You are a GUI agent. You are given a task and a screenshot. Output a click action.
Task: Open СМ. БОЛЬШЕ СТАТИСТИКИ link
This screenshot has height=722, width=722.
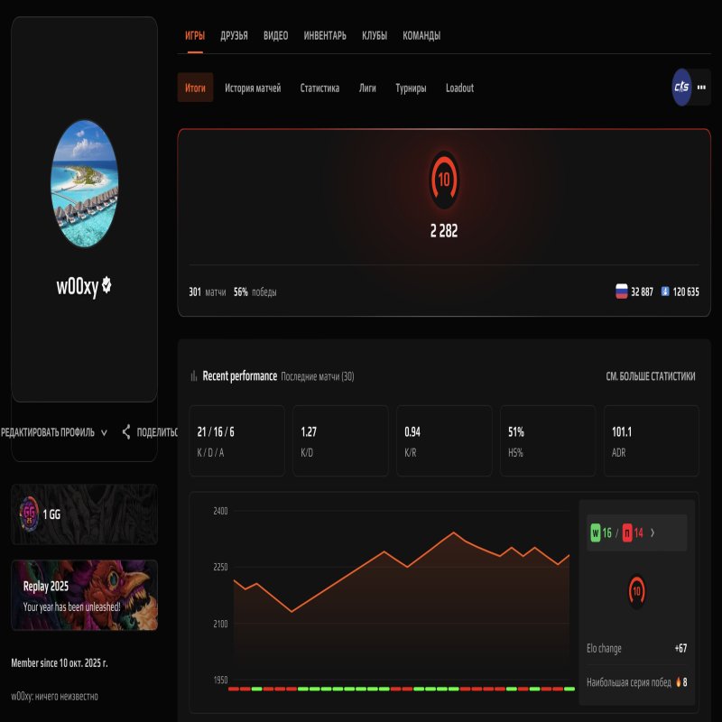[x=652, y=377]
